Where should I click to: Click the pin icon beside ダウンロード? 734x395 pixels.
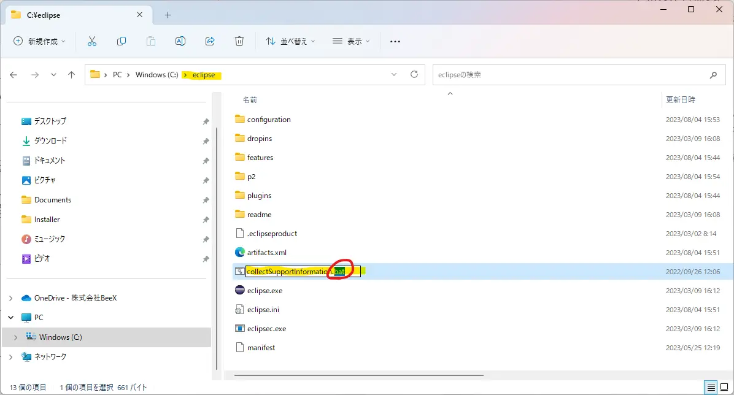coord(206,141)
